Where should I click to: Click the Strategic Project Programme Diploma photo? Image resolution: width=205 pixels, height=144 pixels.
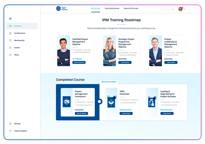click(x=109, y=51)
